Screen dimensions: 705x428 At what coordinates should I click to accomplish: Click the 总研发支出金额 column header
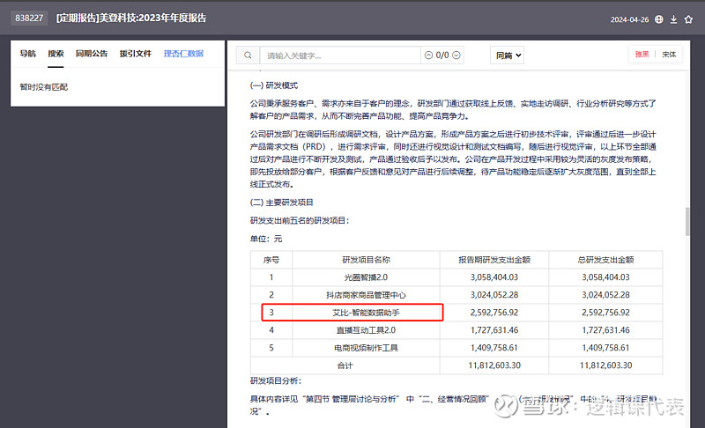(x=605, y=260)
